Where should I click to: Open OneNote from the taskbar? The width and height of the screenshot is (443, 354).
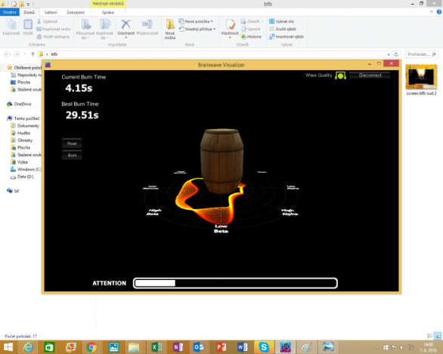tap(178, 347)
